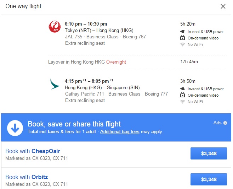Click the power plug icon for JAL flight

pos(183,31)
